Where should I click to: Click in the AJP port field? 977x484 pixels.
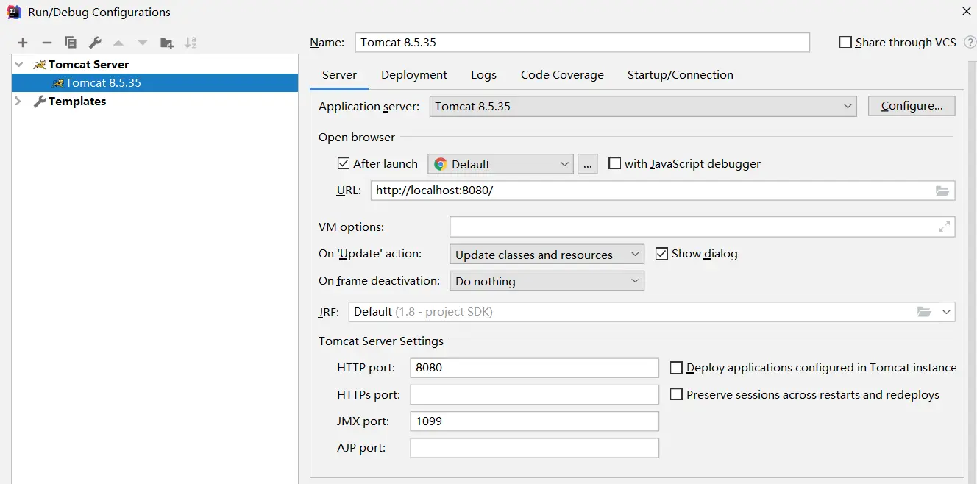click(x=534, y=447)
